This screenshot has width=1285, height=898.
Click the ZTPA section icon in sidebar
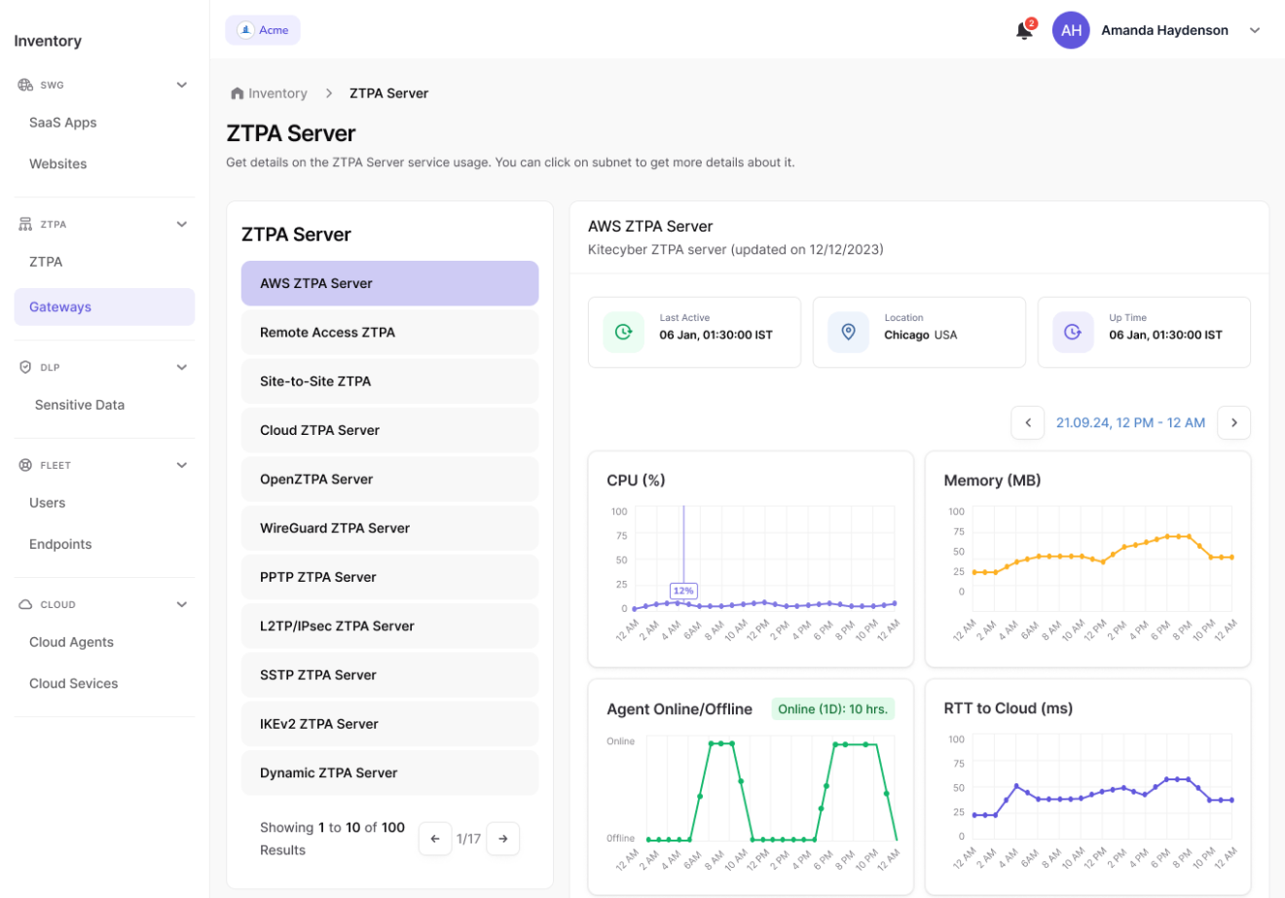click(23, 224)
